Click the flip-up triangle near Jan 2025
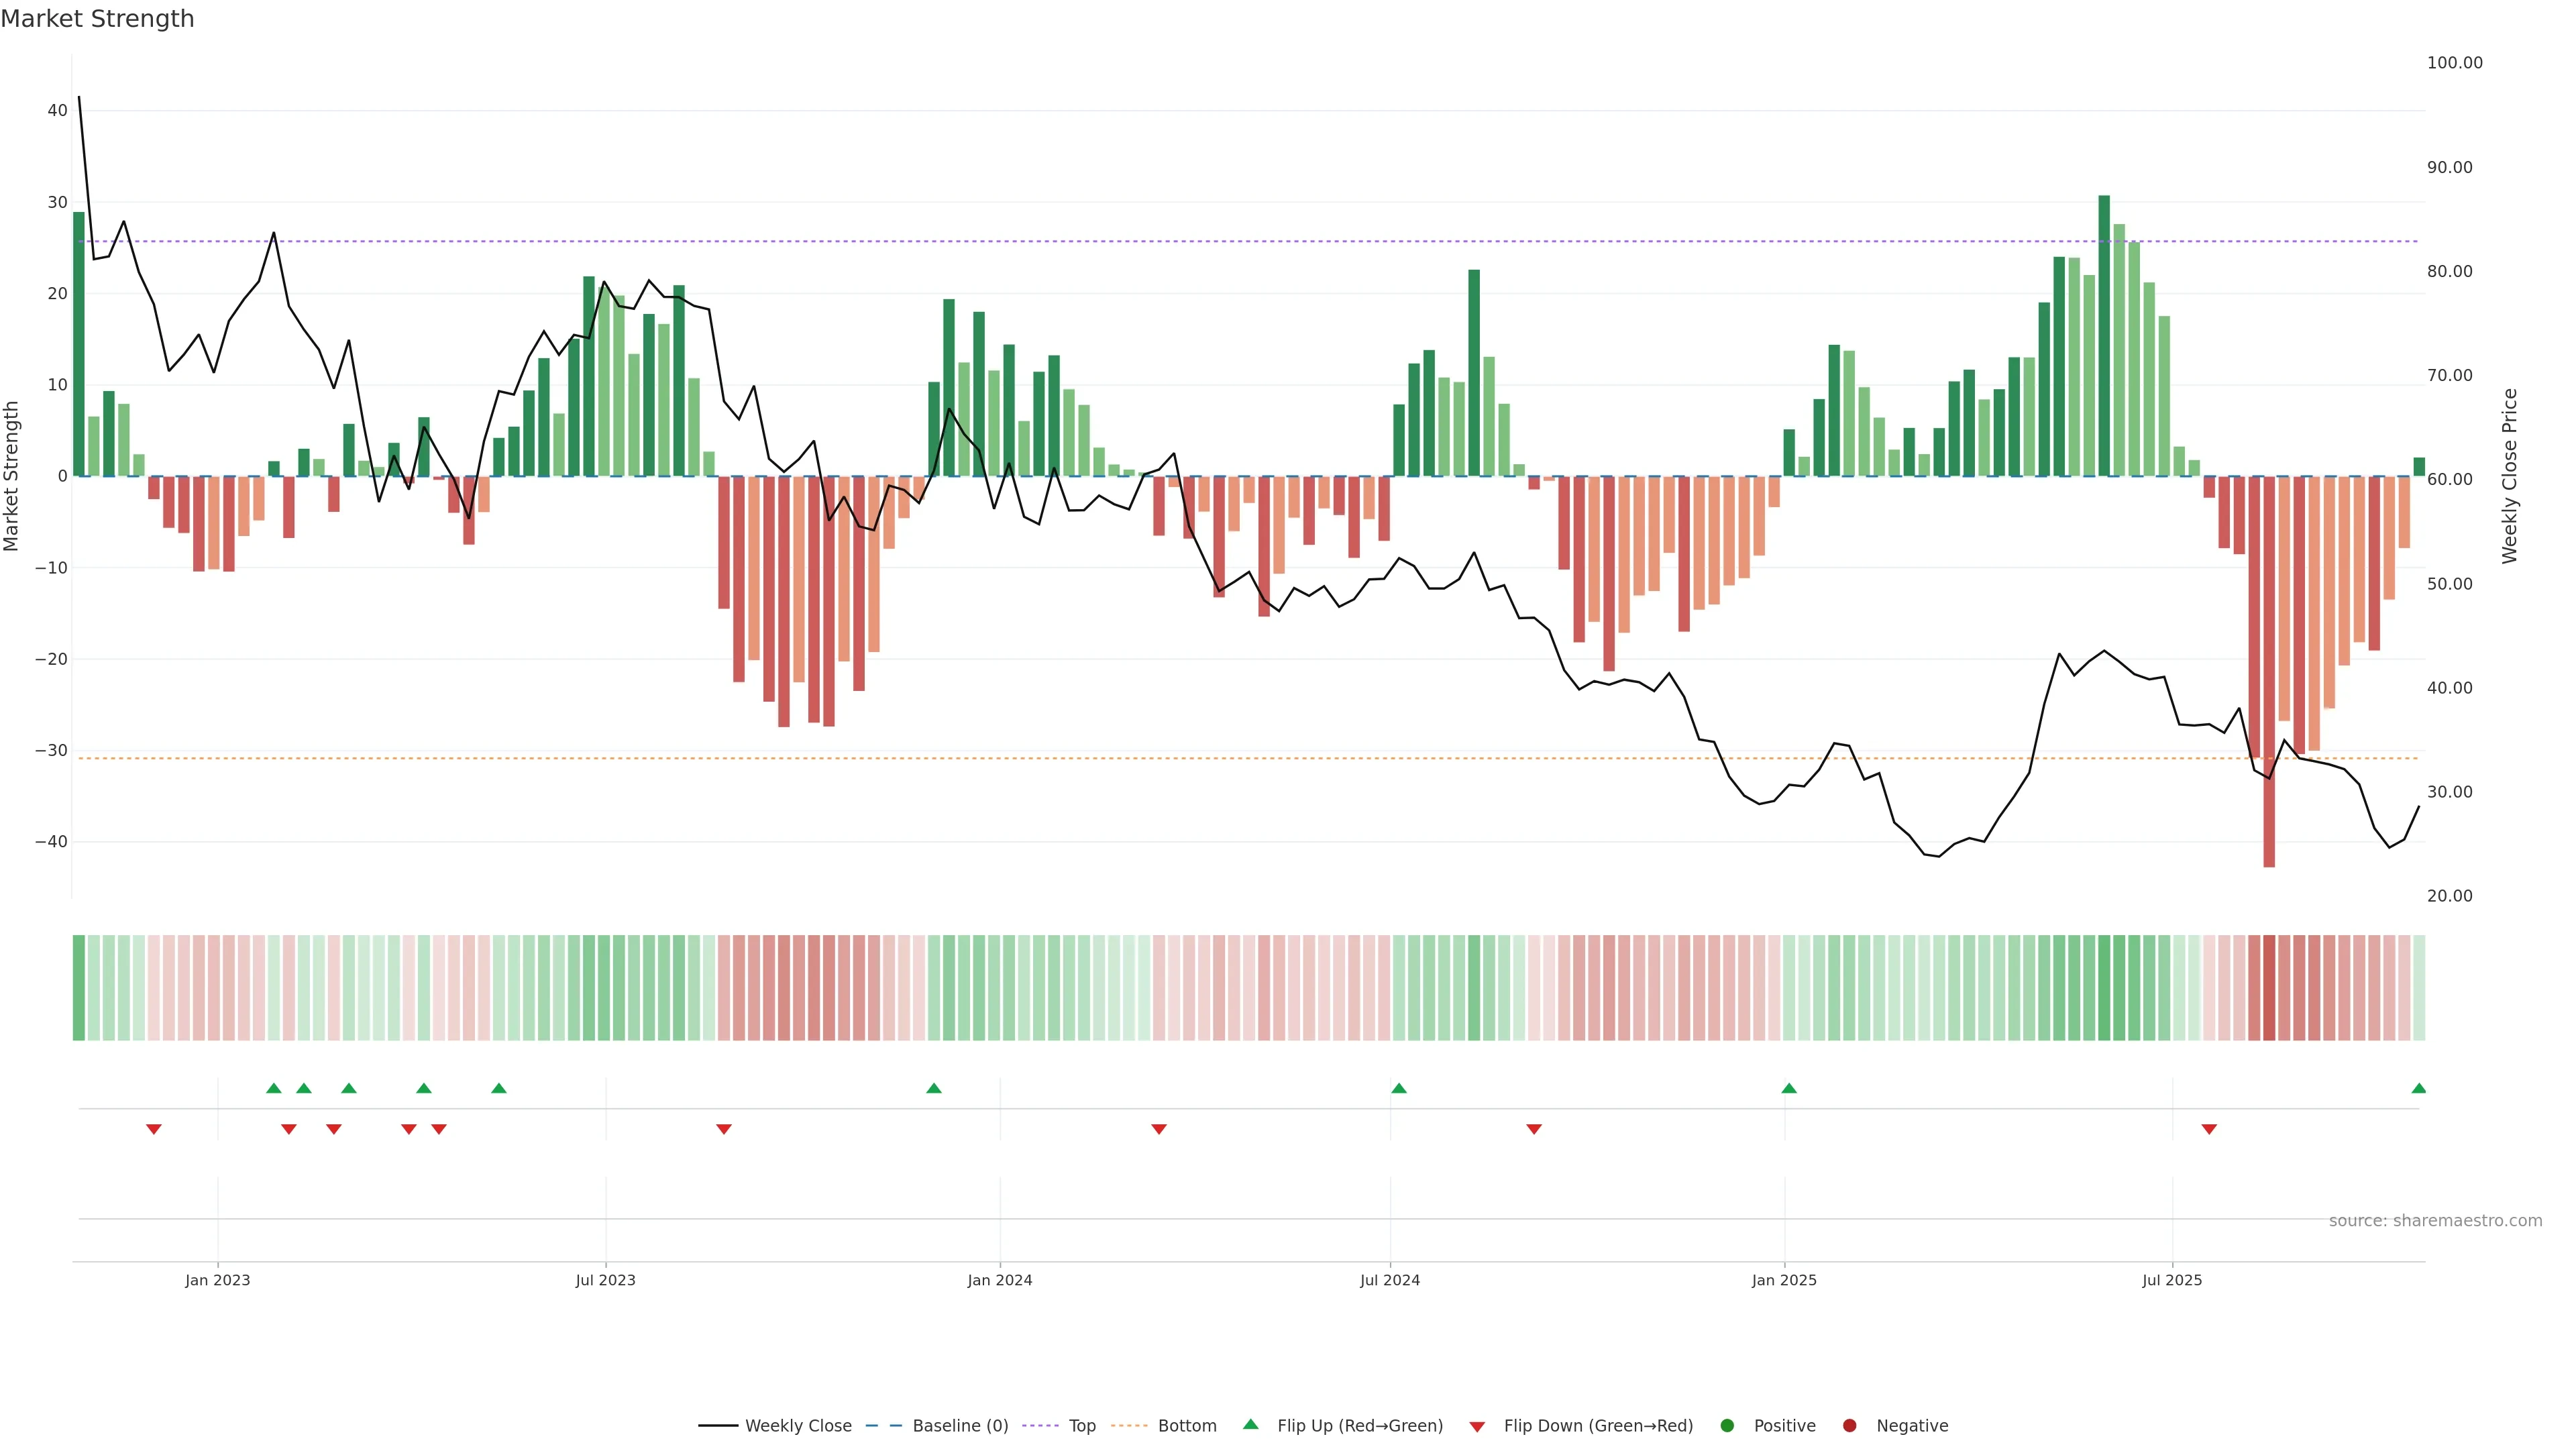 1789,1088
